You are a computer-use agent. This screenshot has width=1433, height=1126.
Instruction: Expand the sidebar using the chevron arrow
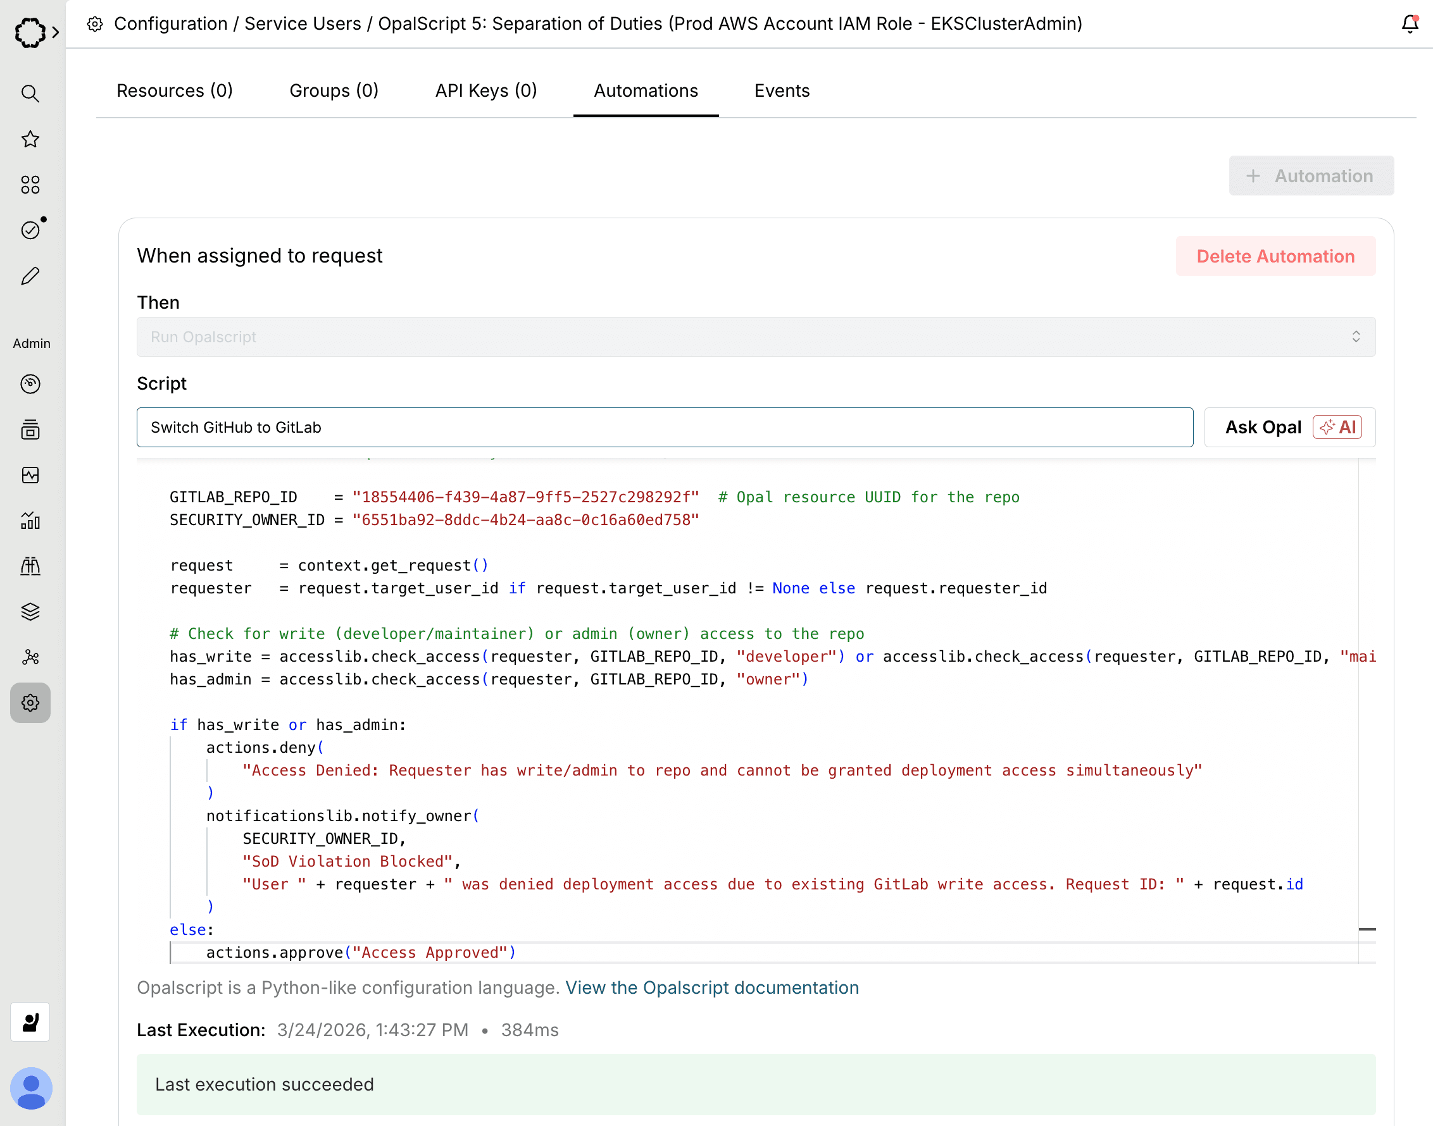pos(56,32)
